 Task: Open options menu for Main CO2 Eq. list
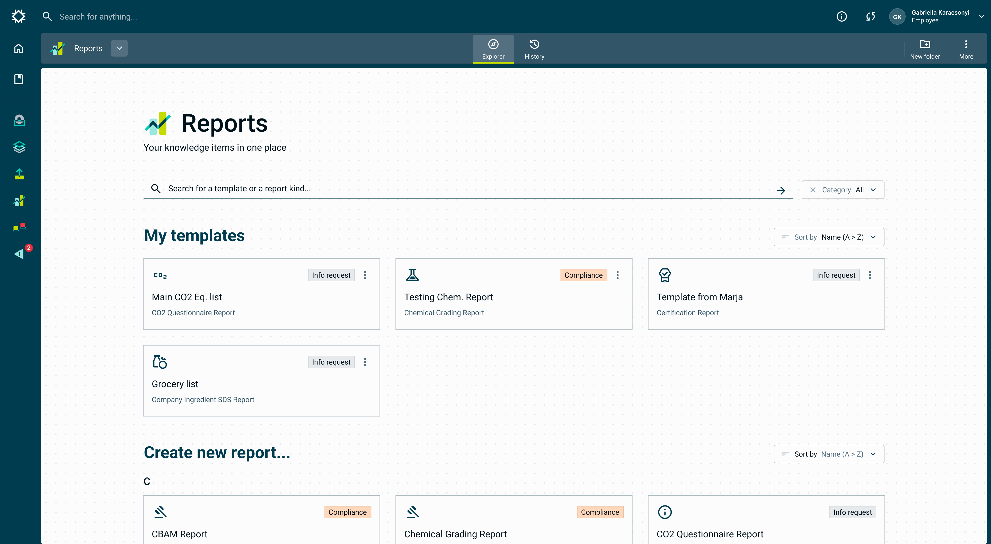pos(365,275)
